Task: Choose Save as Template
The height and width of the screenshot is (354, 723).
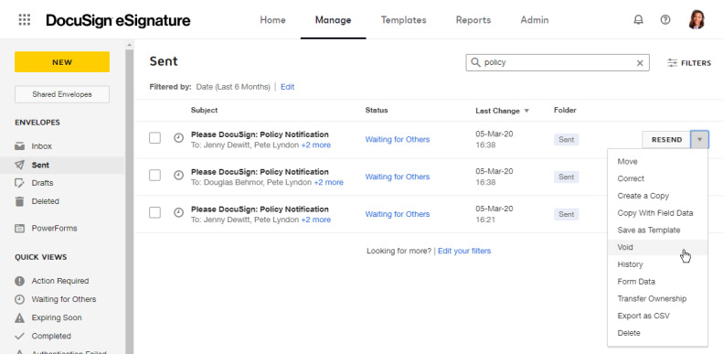Action: click(657, 230)
